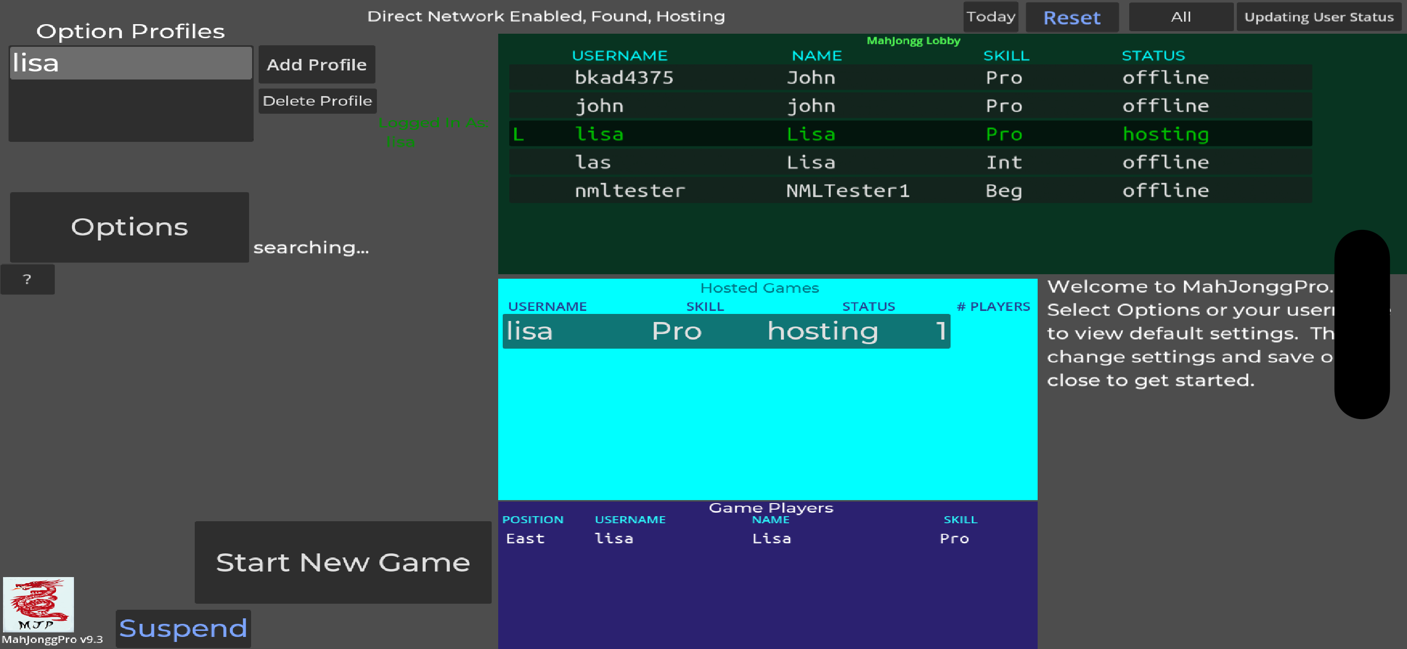This screenshot has height=649, width=1407.
Task: Click the East player lisa row
Action: pyautogui.click(x=737, y=539)
